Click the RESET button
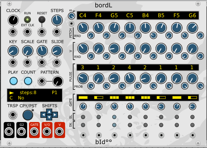Screen dimensions: 207x148 click(x=42, y=20)
